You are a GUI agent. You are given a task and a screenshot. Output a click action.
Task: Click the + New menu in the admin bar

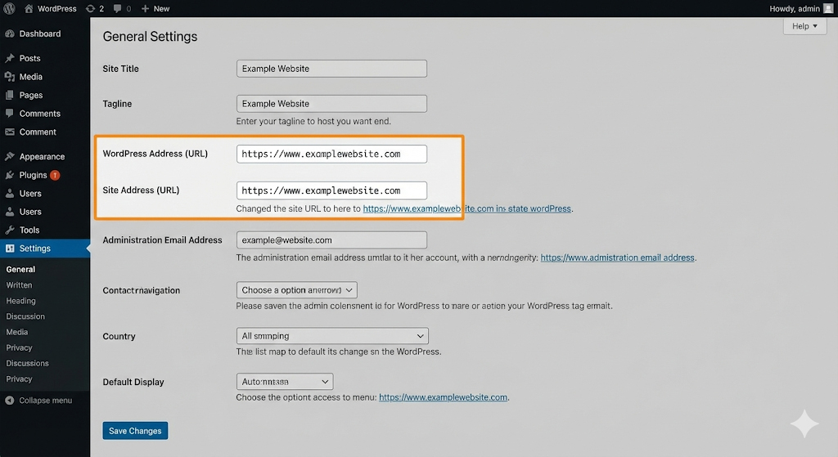click(x=155, y=8)
